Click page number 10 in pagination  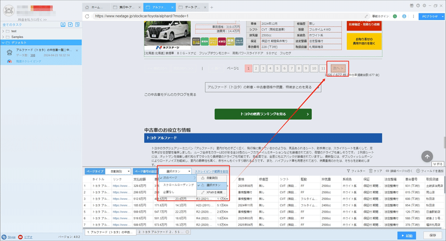click(314, 68)
